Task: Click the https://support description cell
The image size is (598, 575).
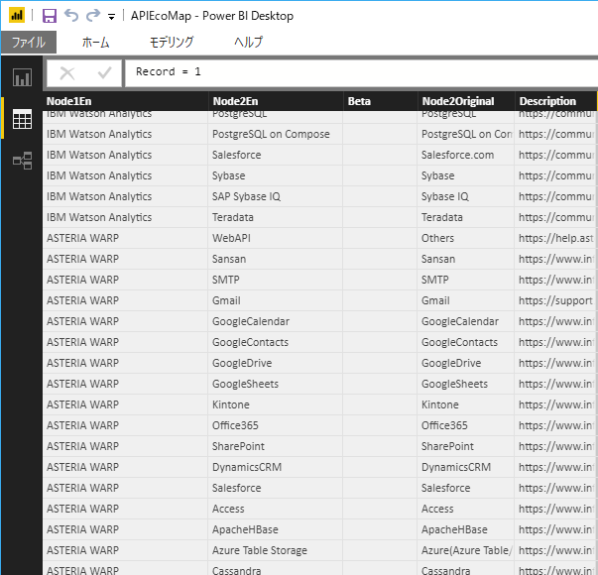Action: click(x=555, y=300)
